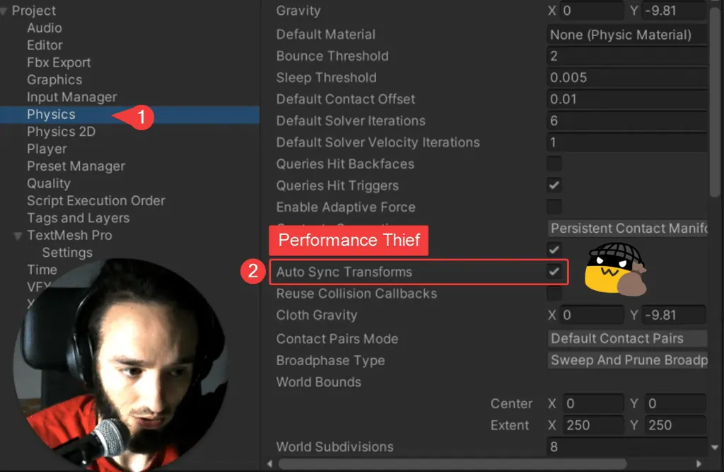The height and width of the screenshot is (472, 724).
Task: Open the Contact Pairs Mode dropdown
Action: coord(627,339)
